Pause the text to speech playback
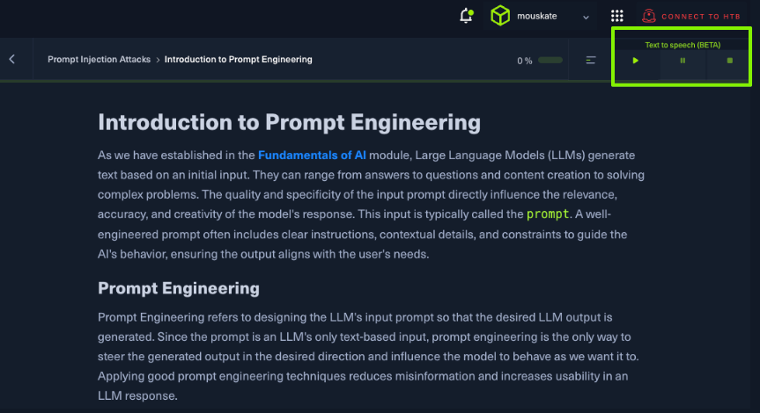 (x=683, y=61)
